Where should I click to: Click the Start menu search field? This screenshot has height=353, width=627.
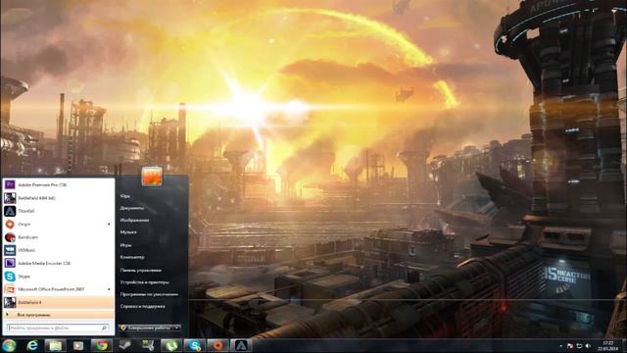pos(58,328)
